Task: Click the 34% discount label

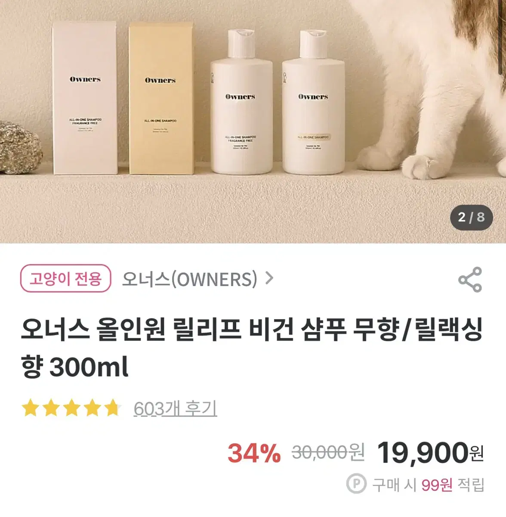Action: click(254, 454)
